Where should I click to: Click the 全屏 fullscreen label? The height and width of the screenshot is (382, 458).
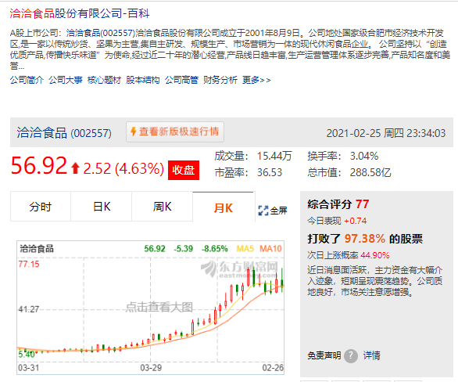coord(278,211)
